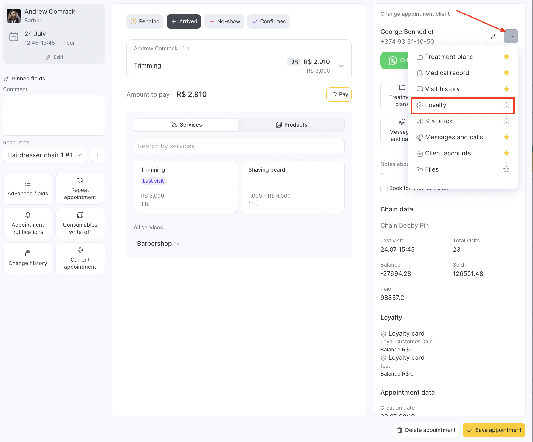Viewport: 533px width, 442px height.
Task: Check Book for another visitor box
Action: 384,188
